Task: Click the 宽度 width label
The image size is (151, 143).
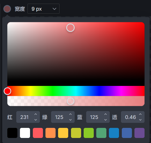Action: pos(20,9)
